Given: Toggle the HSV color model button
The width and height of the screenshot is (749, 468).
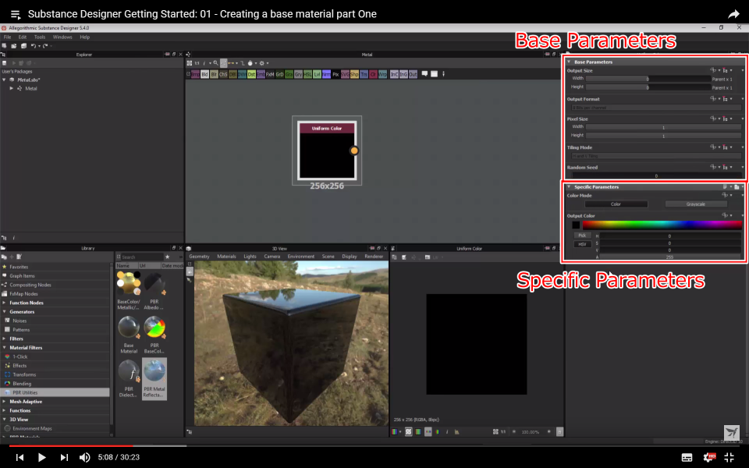Looking at the screenshot, I should [x=582, y=244].
